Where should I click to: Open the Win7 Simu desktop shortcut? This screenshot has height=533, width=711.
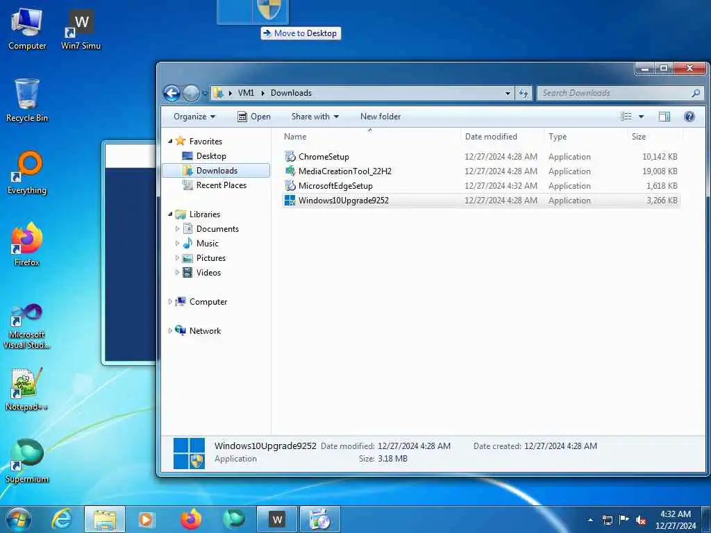[81, 29]
